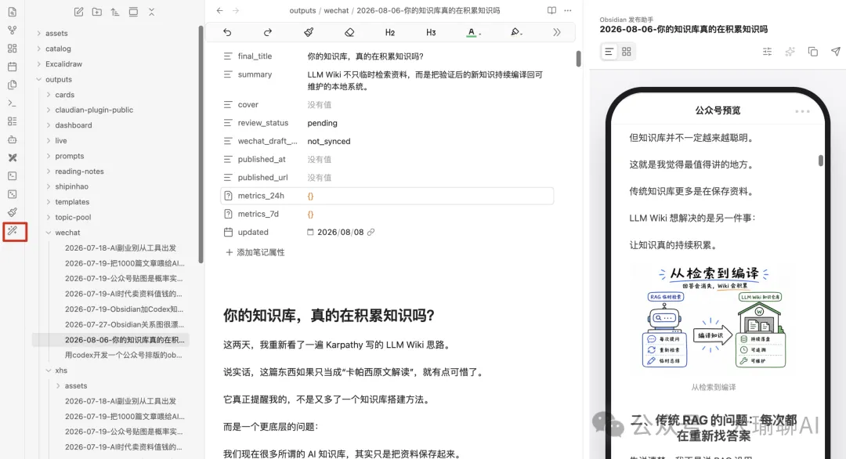The height and width of the screenshot is (459, 846).
Task: Click the AI sparkle icon in publish panel
Action: click(790, 52)
